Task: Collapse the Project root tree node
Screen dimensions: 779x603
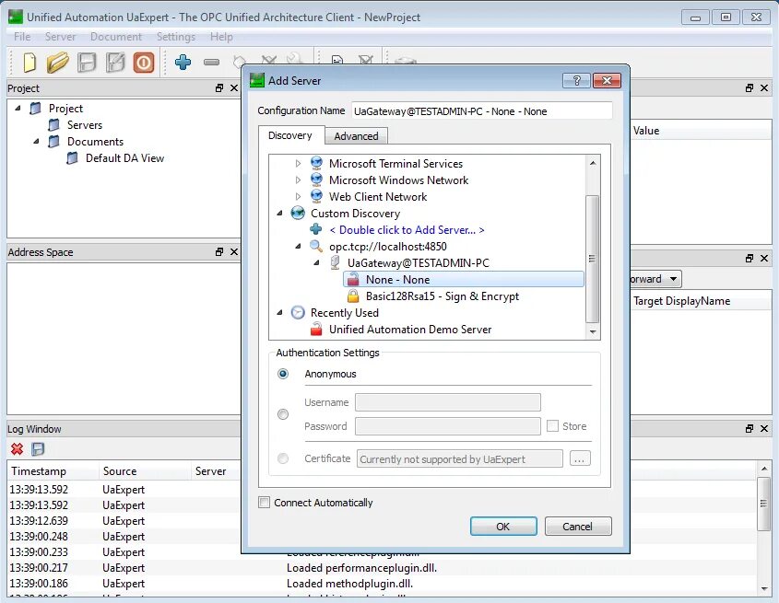Action: (18, 108)
